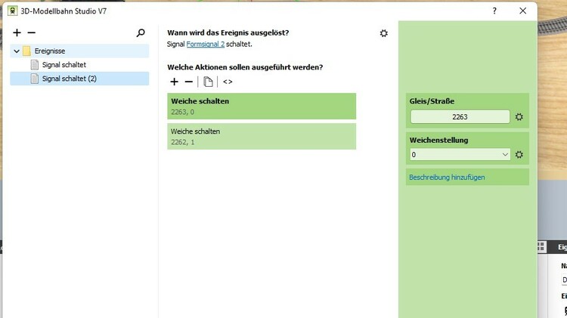567x318 pixels.
Task: Collapse the Ereignisse folder
Action: [17, 51]
